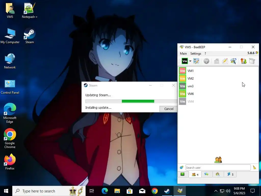Open the Windows Start menu
Screen dimensions: 261x196
6,191
